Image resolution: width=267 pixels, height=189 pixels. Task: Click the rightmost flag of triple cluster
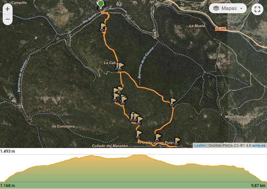coord(140,121)
